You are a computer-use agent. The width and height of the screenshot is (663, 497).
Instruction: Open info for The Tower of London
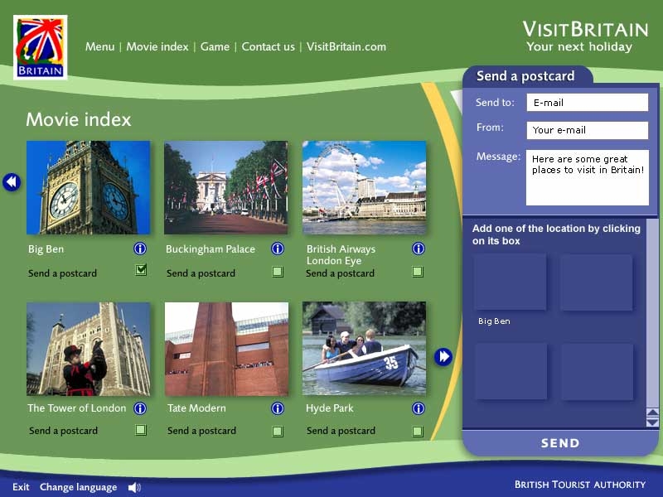pos(140,408)
